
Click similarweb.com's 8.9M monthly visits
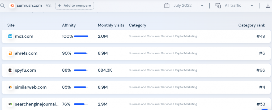pos(103,87)
